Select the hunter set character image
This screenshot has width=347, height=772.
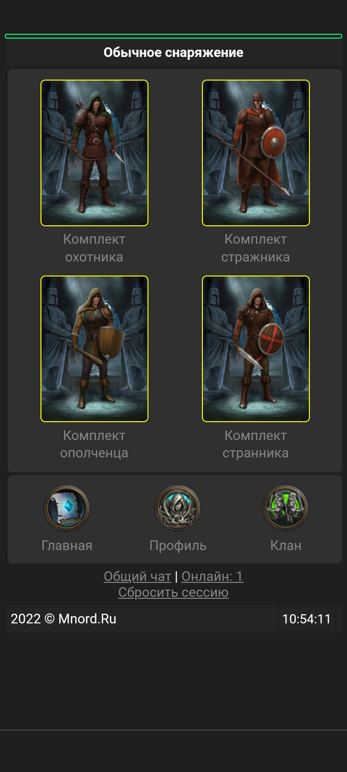[94, 153]
